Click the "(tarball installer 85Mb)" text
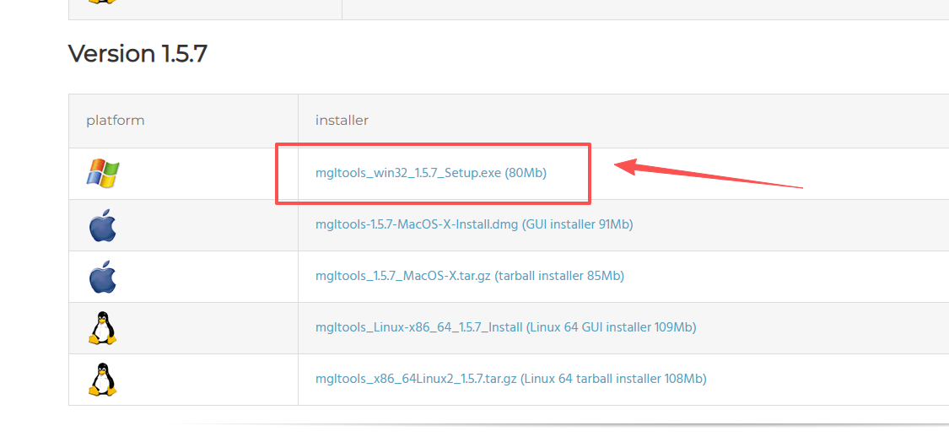This screenshot has width=949, height=442. [x=559, y=276]
